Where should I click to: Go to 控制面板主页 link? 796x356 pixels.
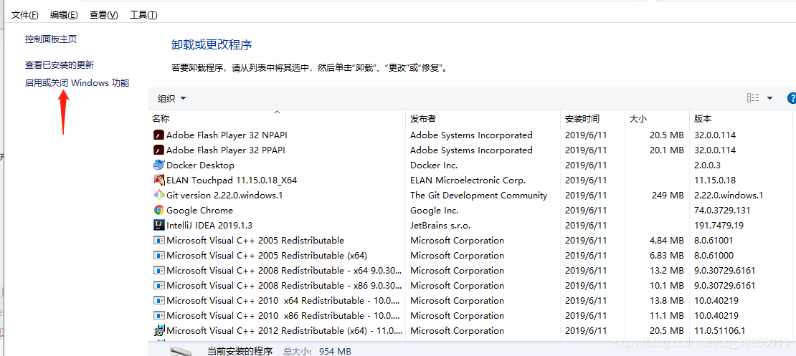(x=51, y=39)
